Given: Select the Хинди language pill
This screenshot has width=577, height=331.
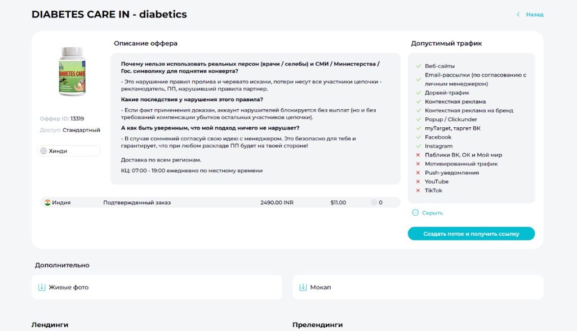Looking at the screenshot, I should click(x=69, y=151).
